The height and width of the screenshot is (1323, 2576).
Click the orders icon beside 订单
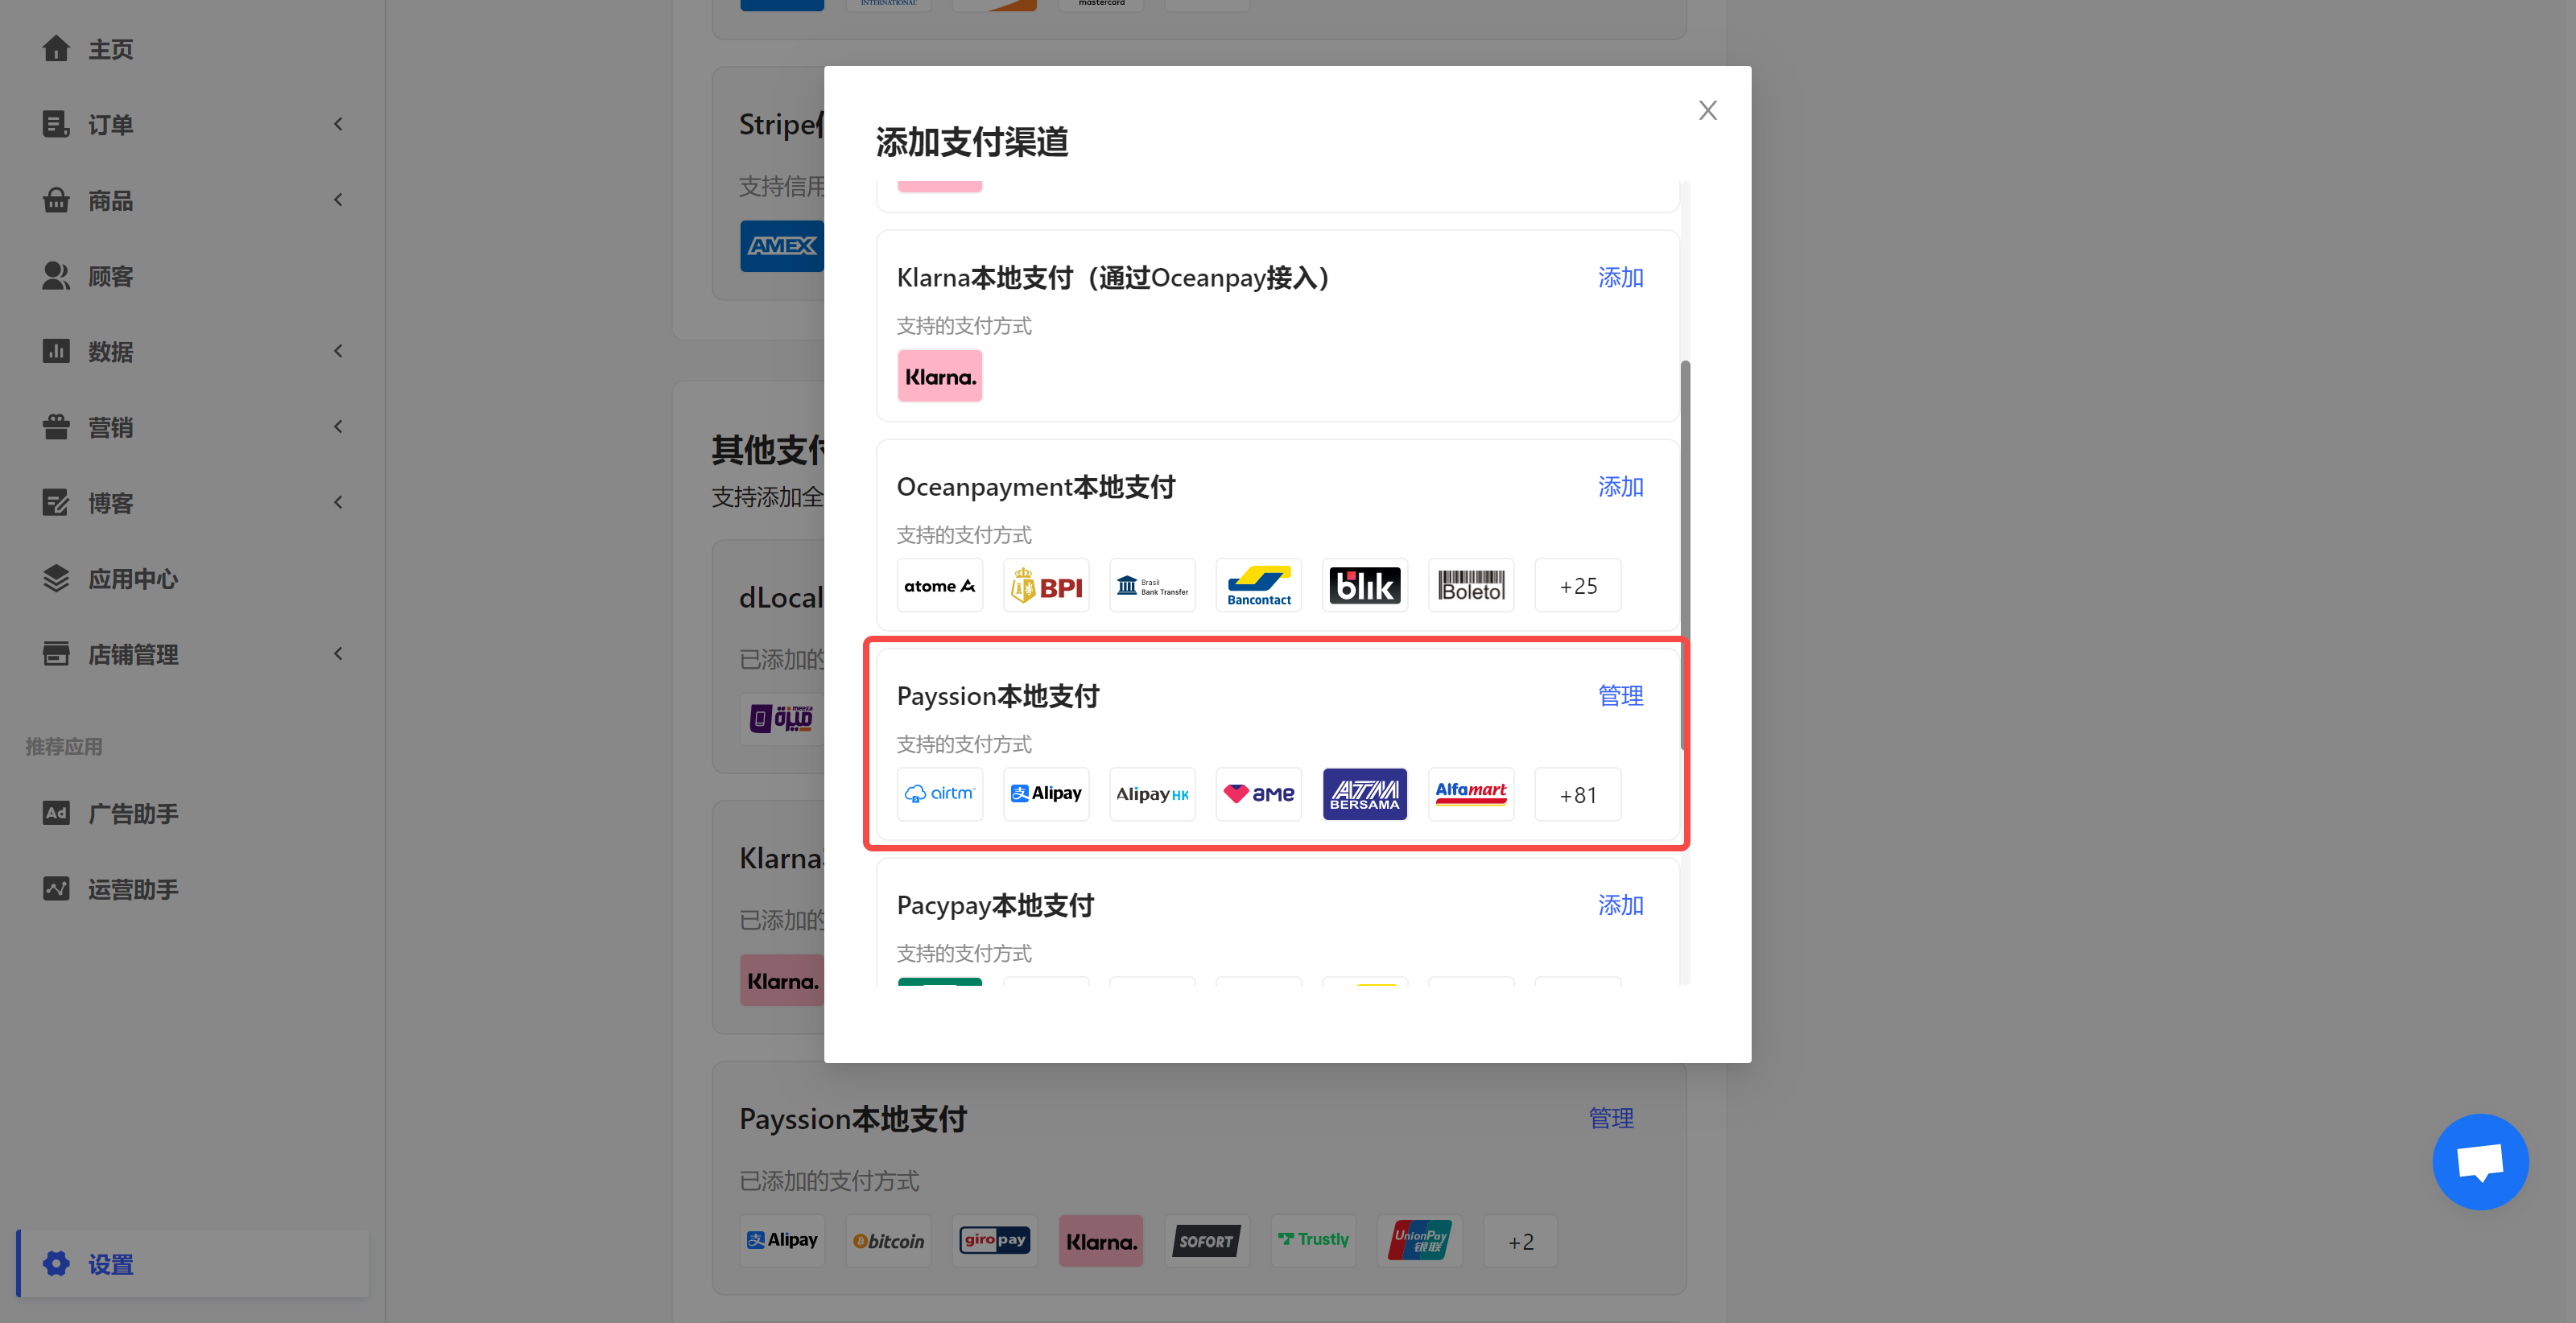[x=56, y=124]
